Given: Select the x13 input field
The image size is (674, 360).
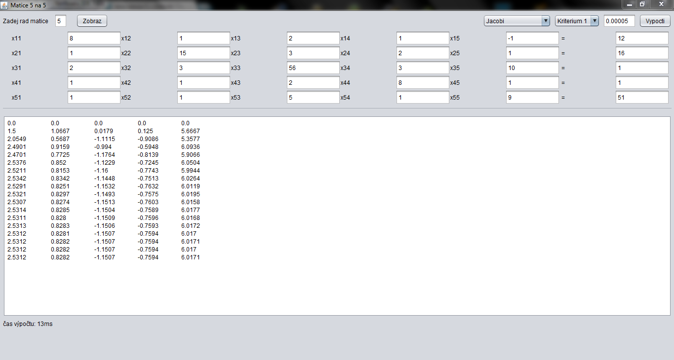Looking at the screenshot, I should point(313,38).
